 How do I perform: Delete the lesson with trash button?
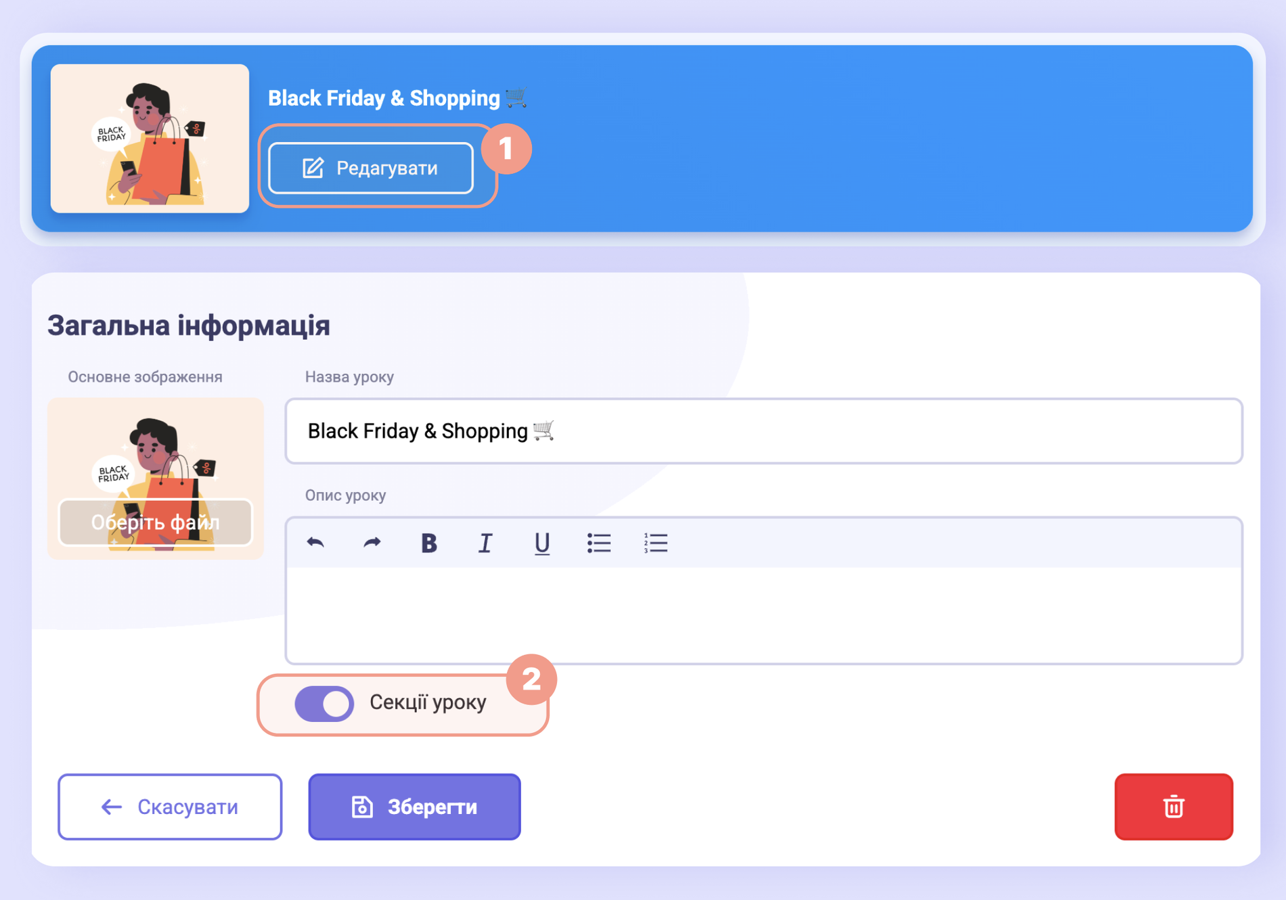(x=1174, y=807)
